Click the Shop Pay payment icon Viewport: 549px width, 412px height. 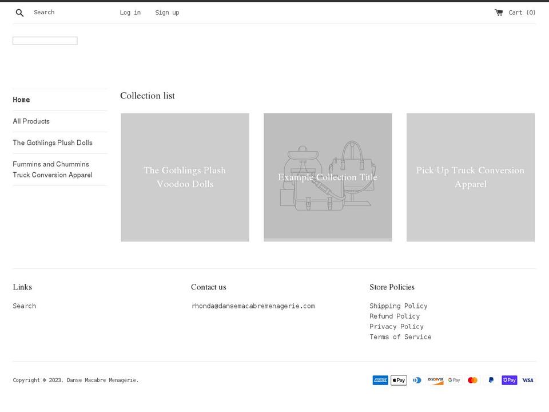click(x=510, y=380)
